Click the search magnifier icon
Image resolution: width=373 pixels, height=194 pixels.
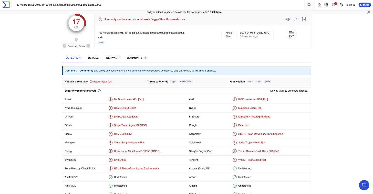(309, 5)
